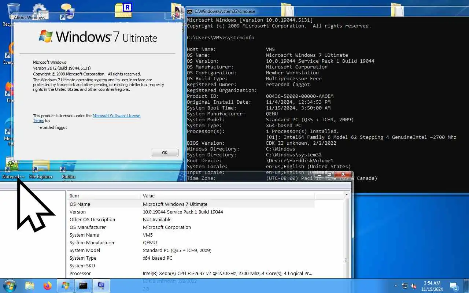This screenshot has height=293, width=469.
Task: Select the System Type row in System Information
Action: coord(191,258)
